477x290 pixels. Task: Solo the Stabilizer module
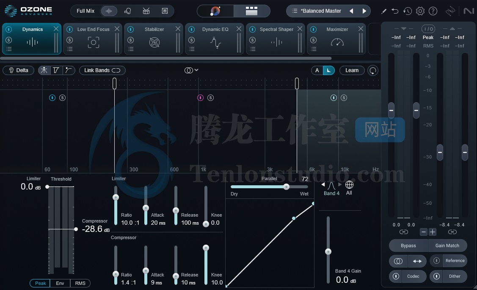coord(131,40)
